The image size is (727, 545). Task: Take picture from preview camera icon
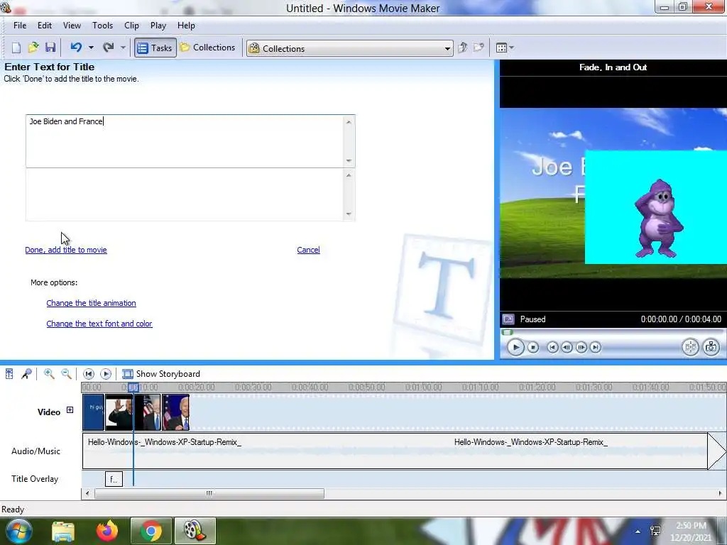(711, 347)
